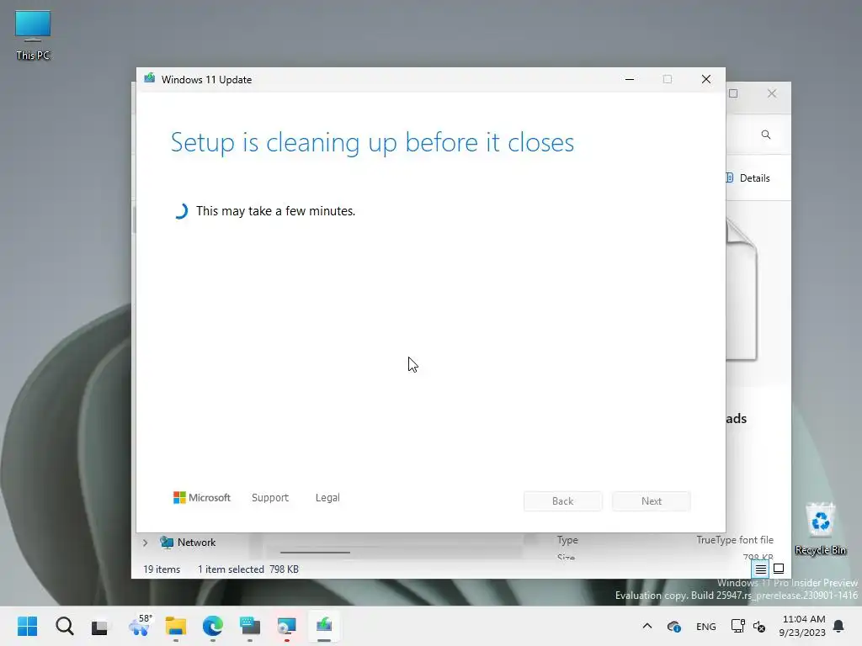Click the File Explorer search icon

(766, 135)
